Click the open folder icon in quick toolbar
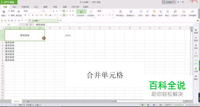Image resolution: width=200 pixels, height=107 pixels. [x=2, y=21]
